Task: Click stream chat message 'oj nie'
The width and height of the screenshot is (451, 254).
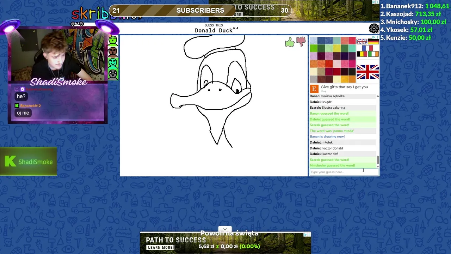Action: 23,113
